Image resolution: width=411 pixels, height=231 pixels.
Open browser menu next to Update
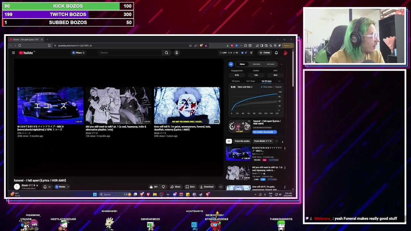(292, 46)
